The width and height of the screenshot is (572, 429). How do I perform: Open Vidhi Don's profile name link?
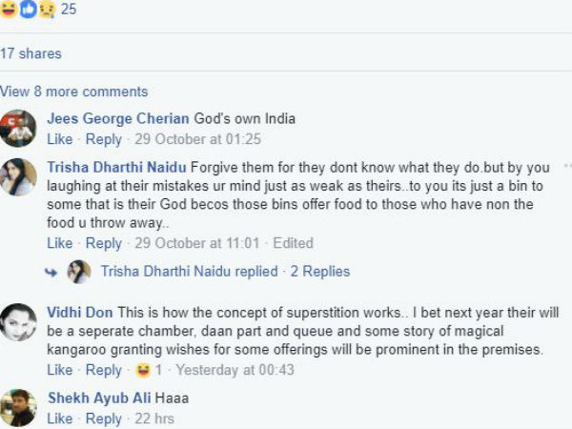(x=75, y=313)
